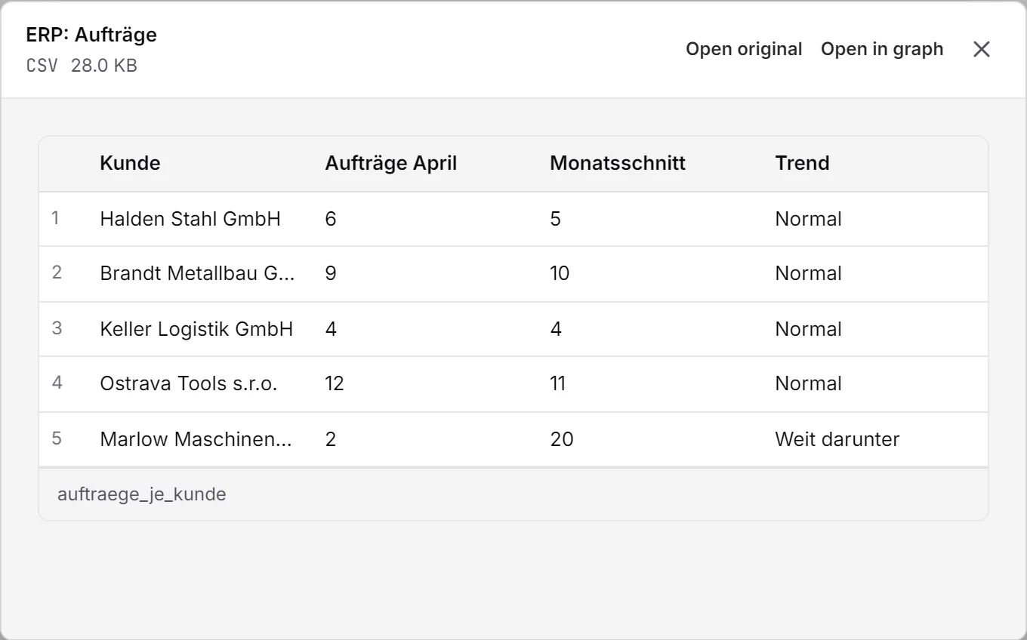Click truncated Brandt Metallbau customer cell

197,273
